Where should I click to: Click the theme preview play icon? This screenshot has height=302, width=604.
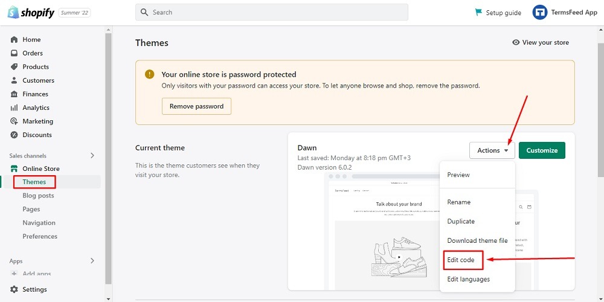tap(399, 257)
